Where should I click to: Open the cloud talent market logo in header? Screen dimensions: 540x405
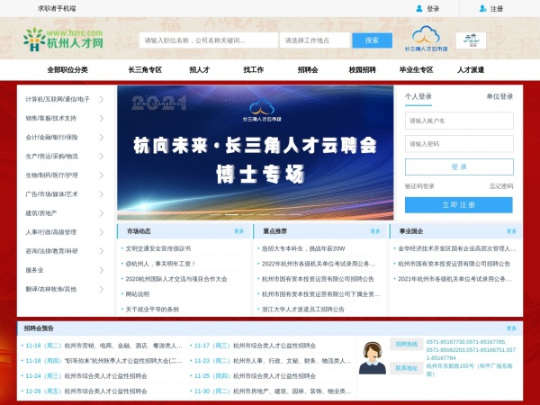pyautogui.click(x=426, y=39)
